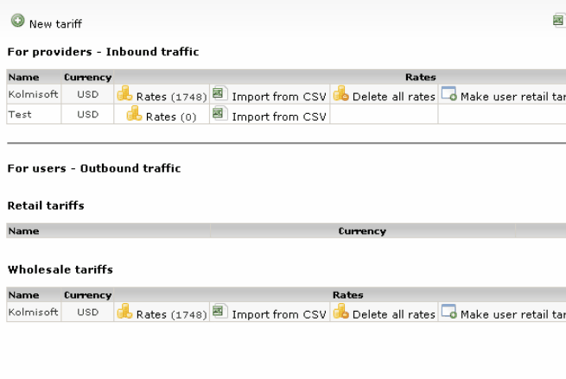
Task: Open Rates (1748) link in providers table
Action: click(x=171, y=97)
